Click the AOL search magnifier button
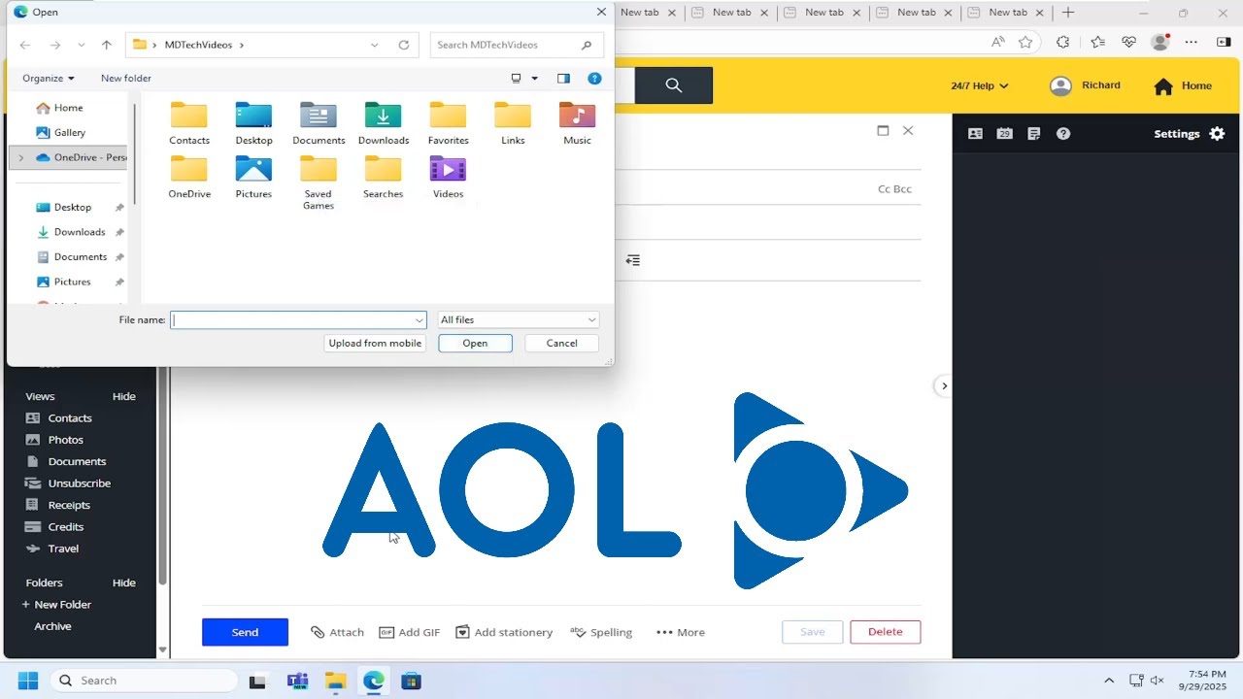 (674, 85)
